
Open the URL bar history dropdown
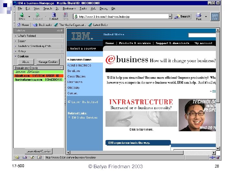click(x=170, y=17)
